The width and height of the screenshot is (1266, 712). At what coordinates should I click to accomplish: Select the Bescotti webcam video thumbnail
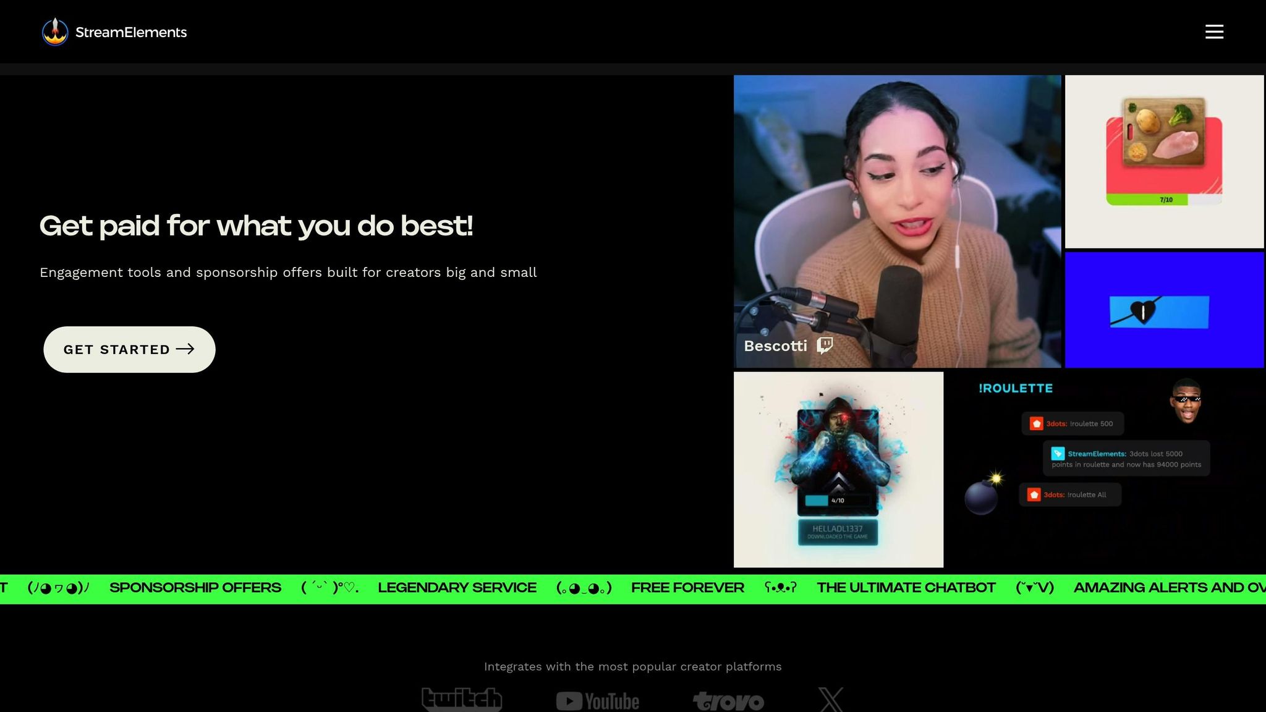[898, 222]
